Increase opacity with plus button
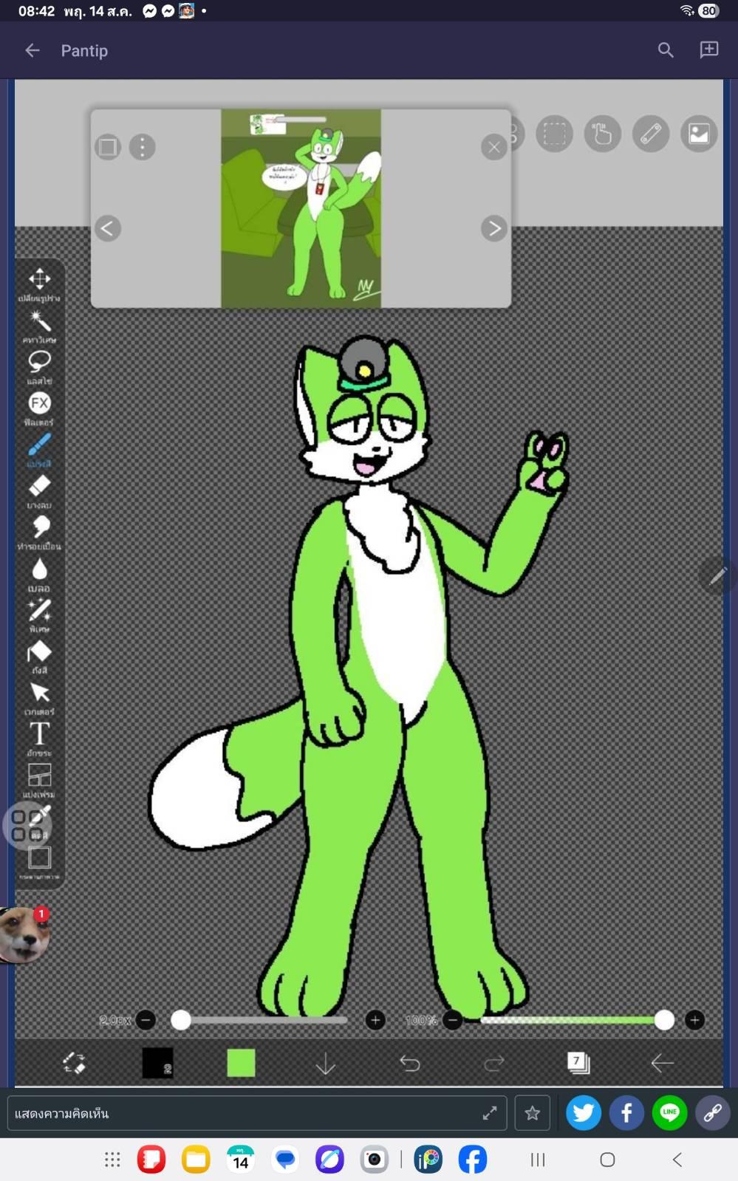 (694, 1020)
